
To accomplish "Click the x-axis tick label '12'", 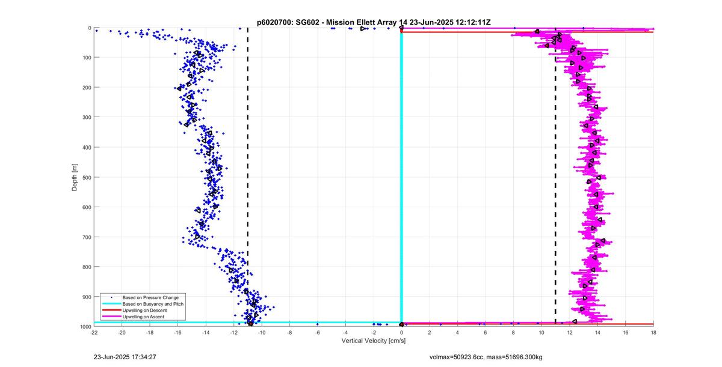I will click(x=570, y=332).
